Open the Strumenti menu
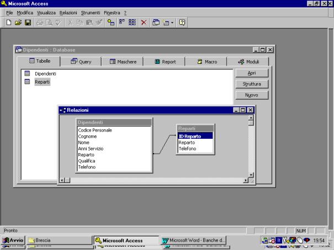Image resolution: width=334 pixels, height=250 pixels. coord(91,13)
